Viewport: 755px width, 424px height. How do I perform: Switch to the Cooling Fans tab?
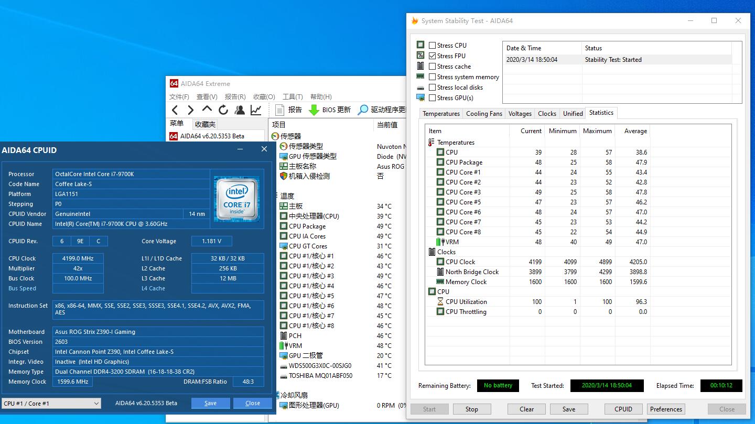(484, 114)
